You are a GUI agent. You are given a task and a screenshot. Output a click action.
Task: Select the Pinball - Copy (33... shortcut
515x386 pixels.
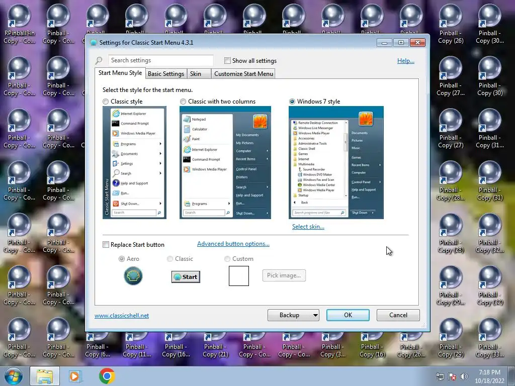point(490,338)
